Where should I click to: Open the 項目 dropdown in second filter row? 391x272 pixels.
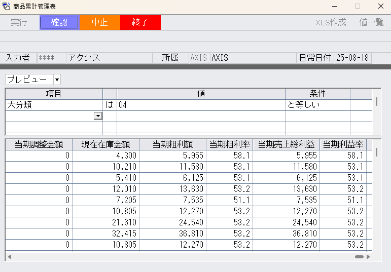coord(98,116)
